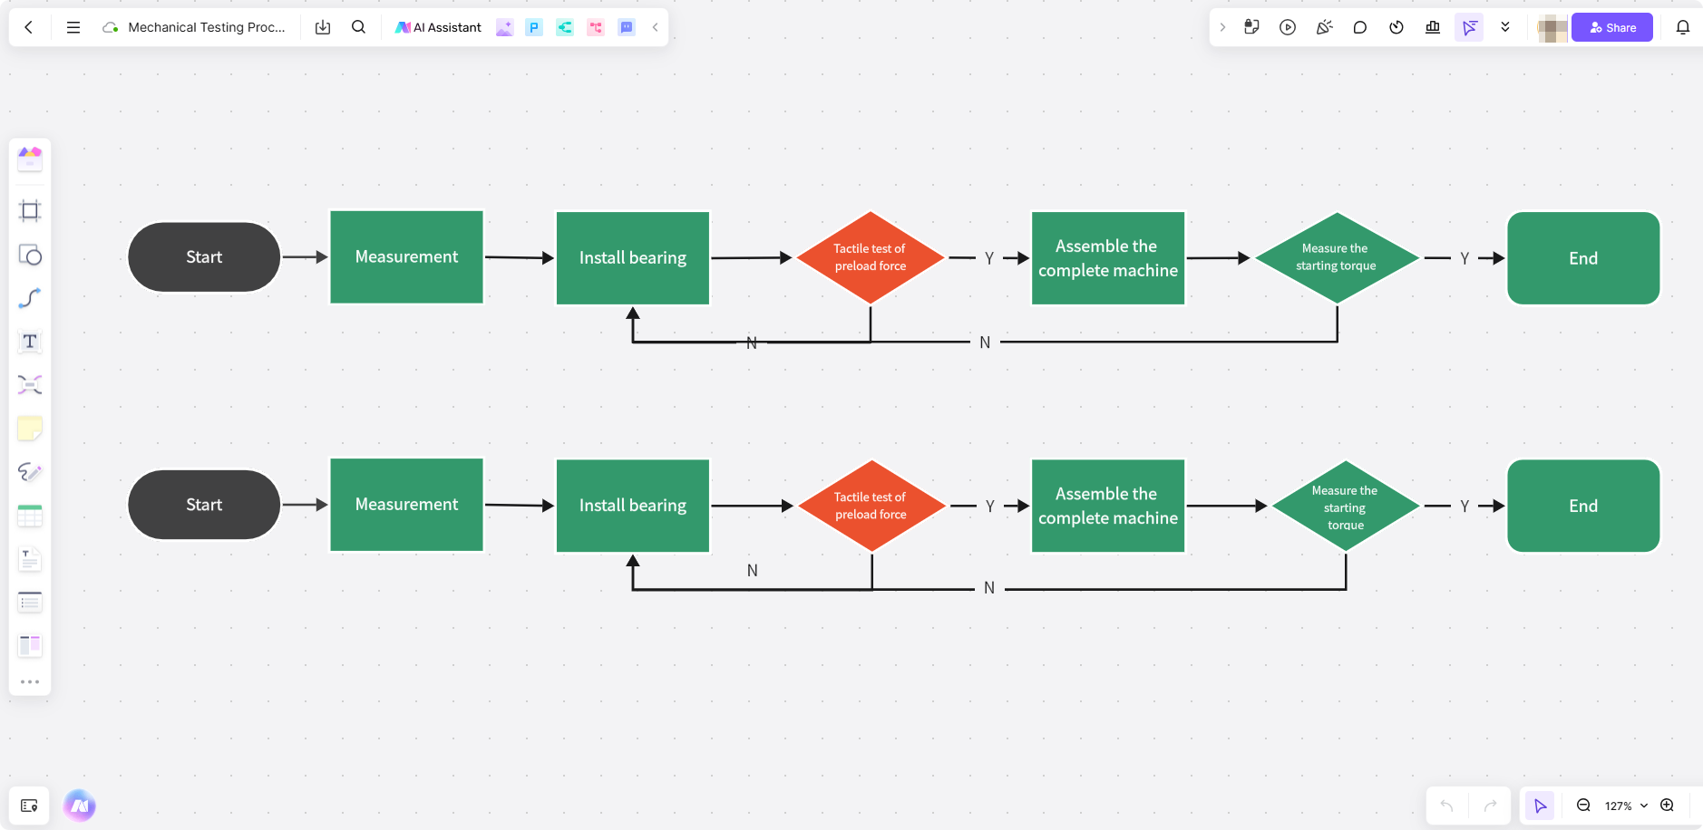The width and height of the screenshot is (1703, 830).
Task: Select the Text tool
Action: [x=30, y=342]
